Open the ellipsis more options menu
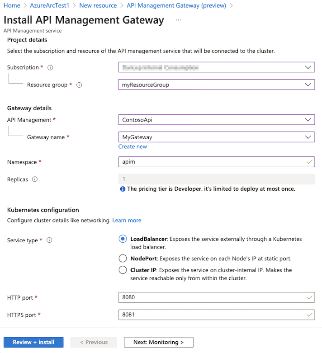The width and height of the screenshot is (322, 353). [x=178, y=20]
